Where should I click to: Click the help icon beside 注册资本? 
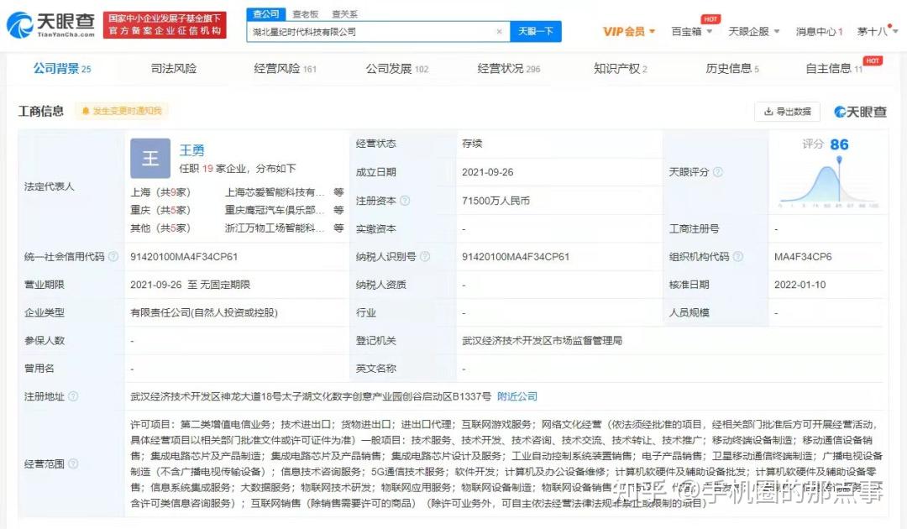pos(405,201)
